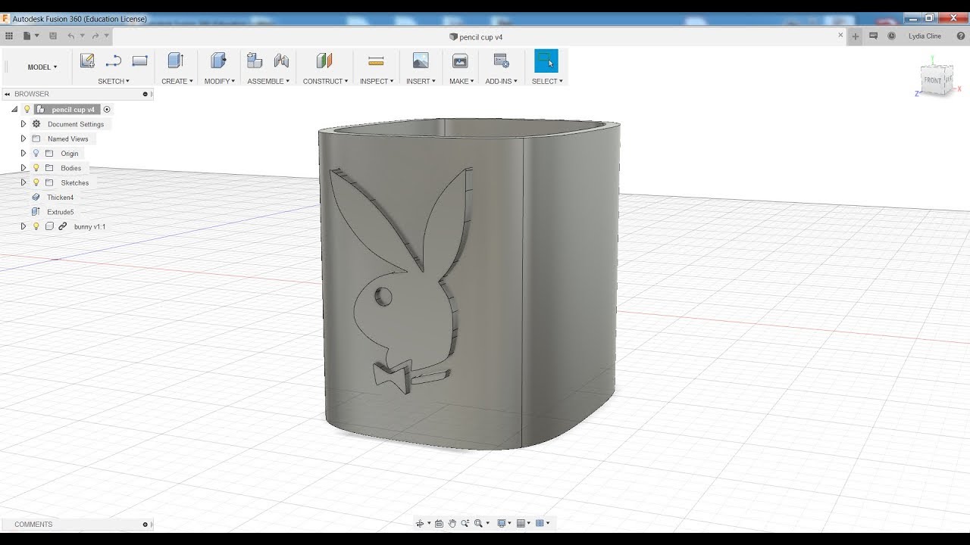Click the Pan hand icon
Image resolution: width=970 pixels, height=545 pixels.
(x=452, y=523)
